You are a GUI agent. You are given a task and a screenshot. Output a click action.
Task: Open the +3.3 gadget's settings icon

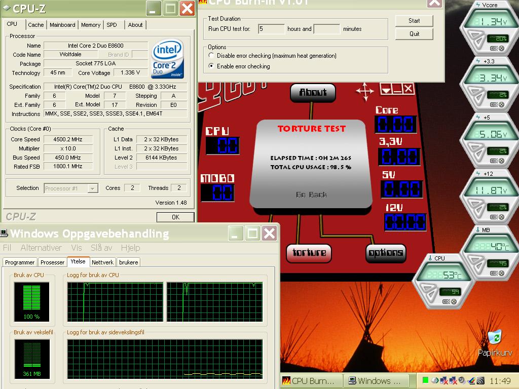coord(493,105)
